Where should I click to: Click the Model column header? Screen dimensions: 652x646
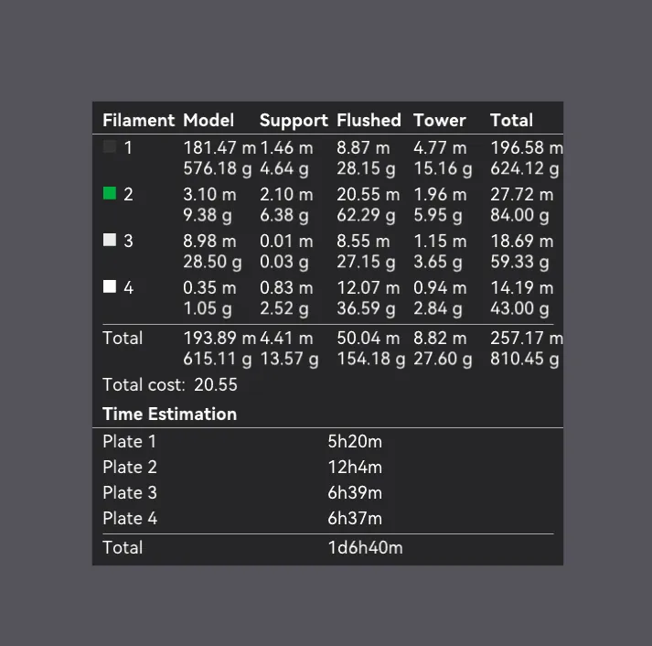pyautogui.click(x=208, y=120)
